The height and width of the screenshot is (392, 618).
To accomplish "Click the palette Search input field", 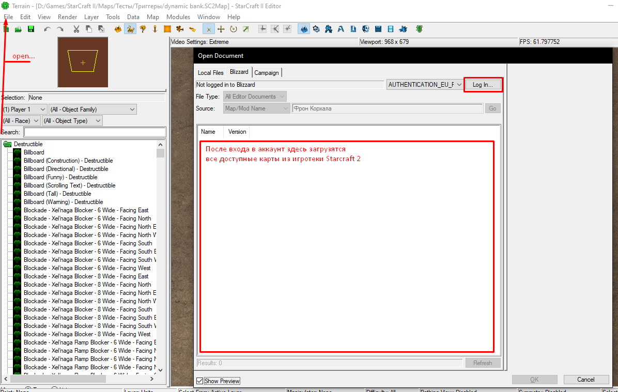I will pos(95,132).
